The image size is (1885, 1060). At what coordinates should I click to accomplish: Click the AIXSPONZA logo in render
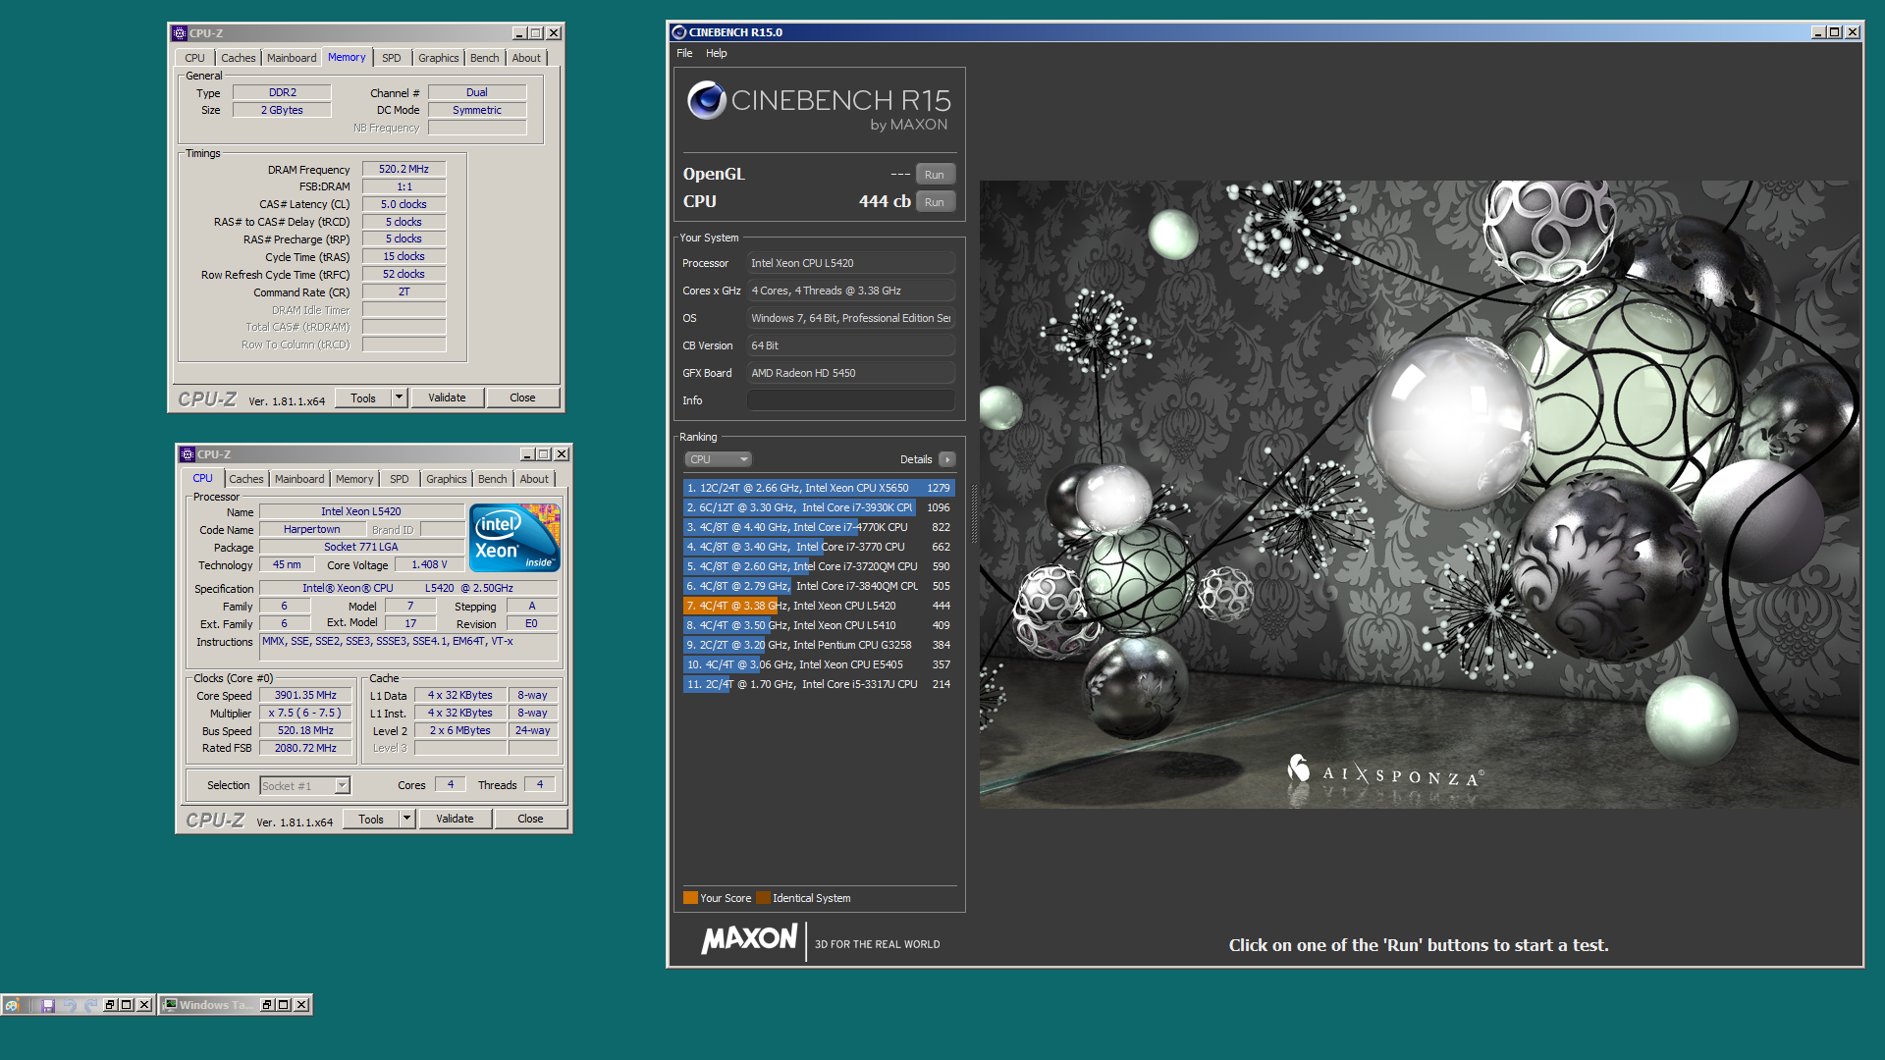click(1385, 772)
